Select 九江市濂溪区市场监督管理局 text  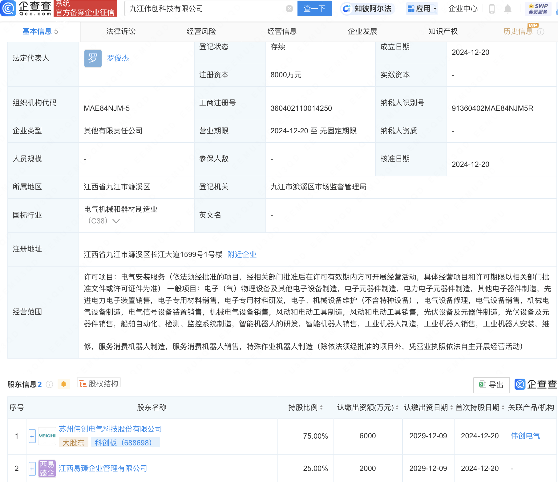coord(318,187)
